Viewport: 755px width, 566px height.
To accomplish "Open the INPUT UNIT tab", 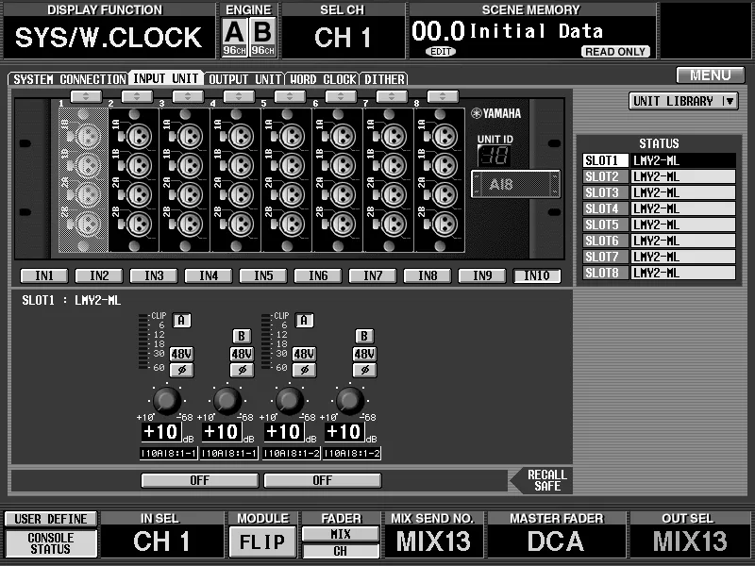I will pyautogui.click(x=166, y=78).
